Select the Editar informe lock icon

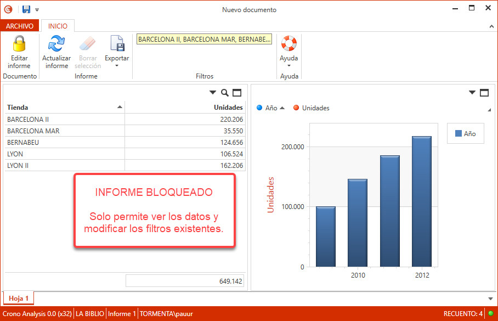pyautogui.click(x=19, y=43)
